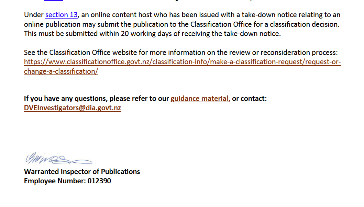This screenshot has width=364, height=207.
Task: Click the Warranted Inspector of Publications line
Action: (x=82, y=171)
